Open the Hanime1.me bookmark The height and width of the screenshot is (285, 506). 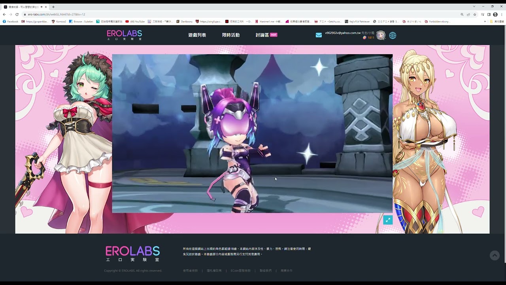pos(268,21)
